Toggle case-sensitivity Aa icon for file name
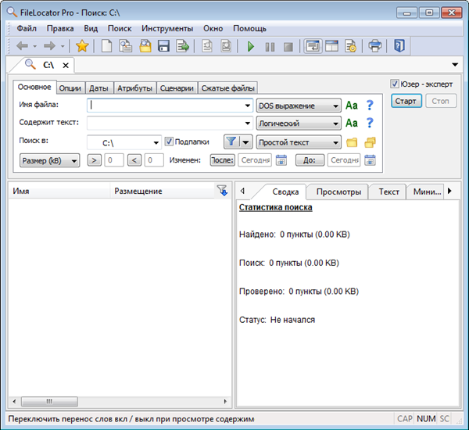 point(352,105)
